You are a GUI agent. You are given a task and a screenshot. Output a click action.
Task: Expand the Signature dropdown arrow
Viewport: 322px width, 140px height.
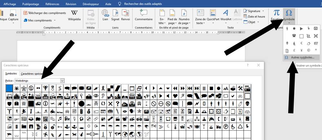coord(263,11)
